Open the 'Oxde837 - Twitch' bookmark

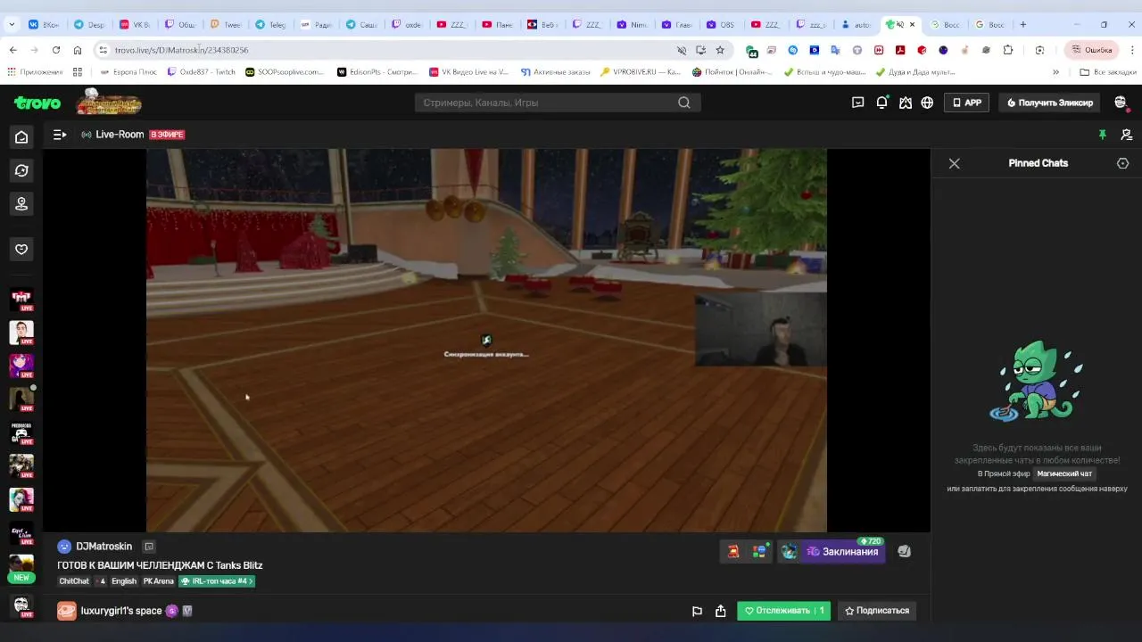(202, 72)
